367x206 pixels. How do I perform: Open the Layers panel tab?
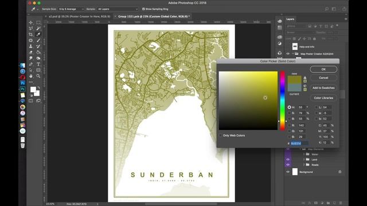coord(290,19)
